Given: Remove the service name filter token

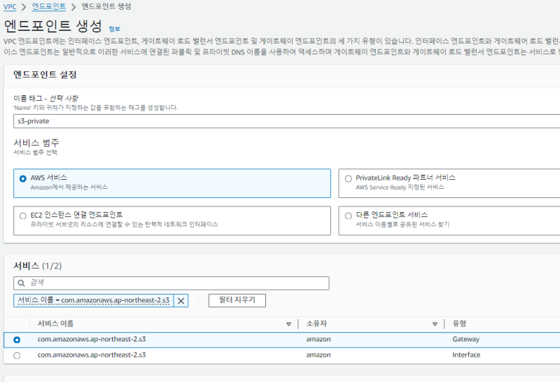Looking at the screenshot, I should coord(181,300).
